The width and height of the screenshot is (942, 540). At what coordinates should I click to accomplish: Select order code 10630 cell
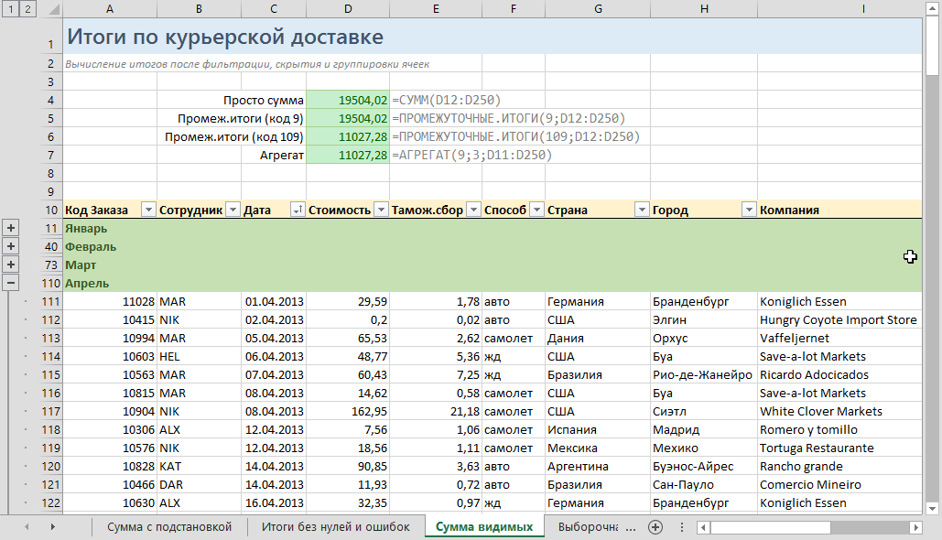coord(110,502)
